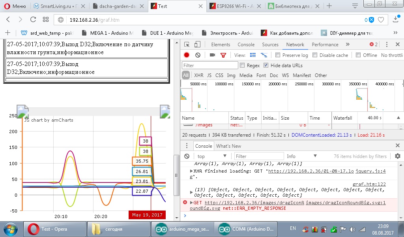This screenshot has height=237, width=404.
Task: Click the page reload button in browser
Action: tap(33, 20)
